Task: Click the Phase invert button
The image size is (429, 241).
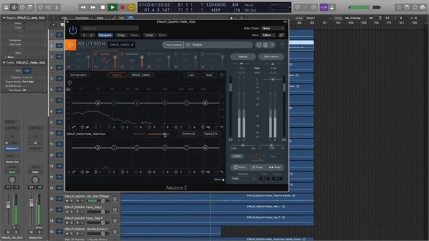Action: (x=257, y=167)
